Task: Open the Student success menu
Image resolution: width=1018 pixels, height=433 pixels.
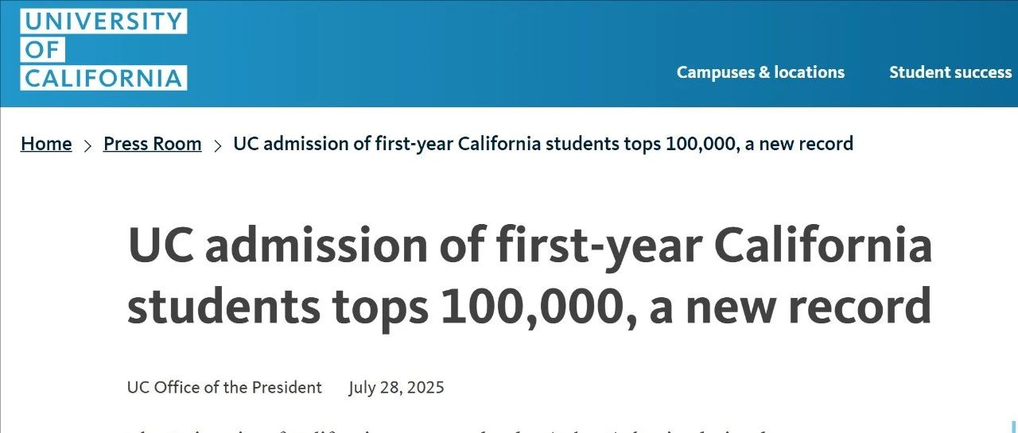Action: [950, 72]
